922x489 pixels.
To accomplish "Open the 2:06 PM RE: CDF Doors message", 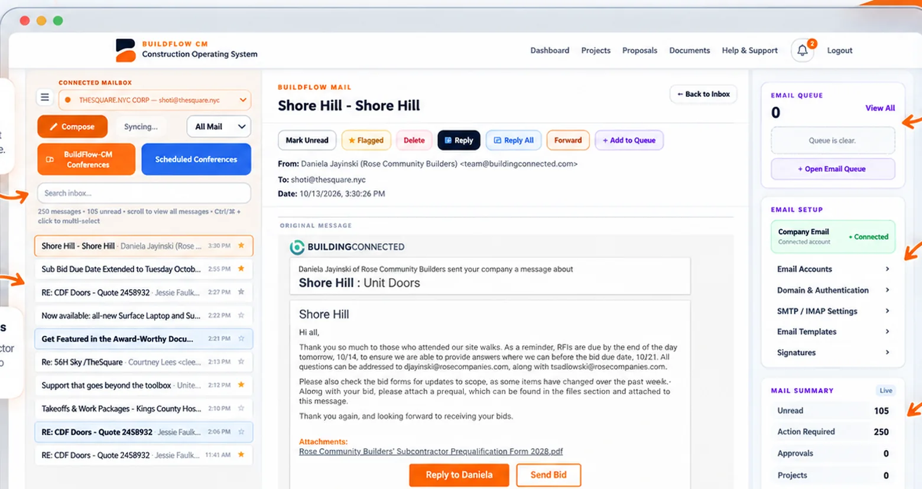I will (144, 432).
